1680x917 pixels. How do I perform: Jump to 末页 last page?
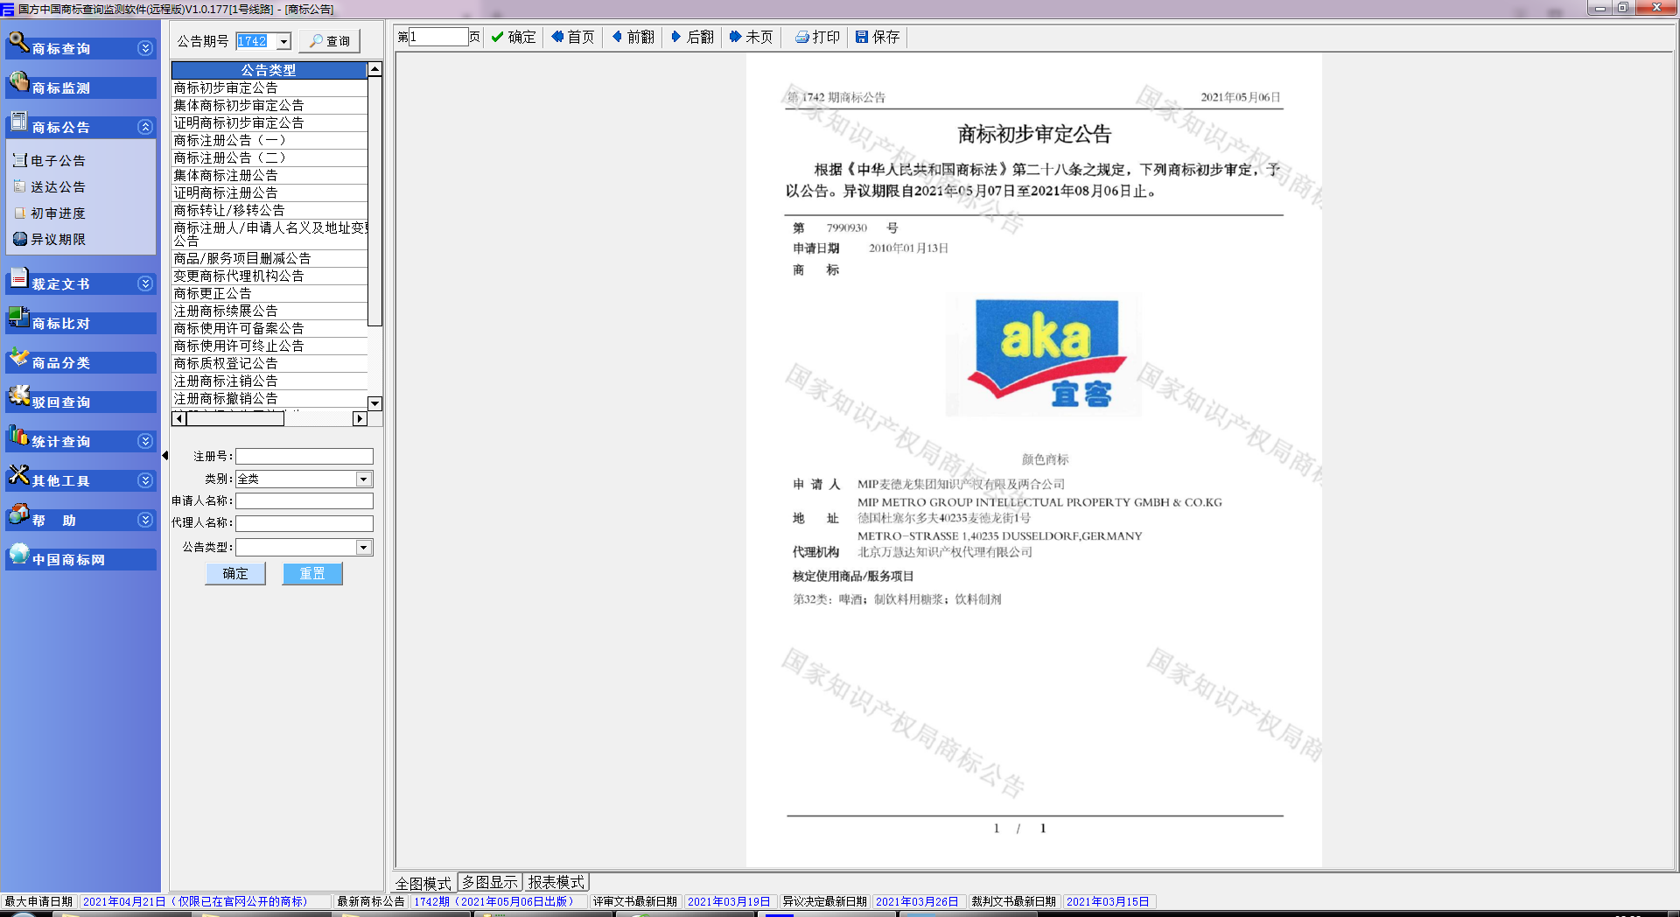(752, 37)
